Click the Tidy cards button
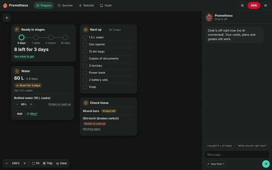Screen dimensions: 272x170 point(48,163)
